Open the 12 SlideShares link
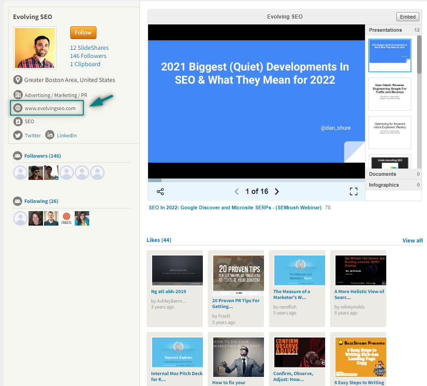This screenshot has height=386, width=427. tap(89, 48)
